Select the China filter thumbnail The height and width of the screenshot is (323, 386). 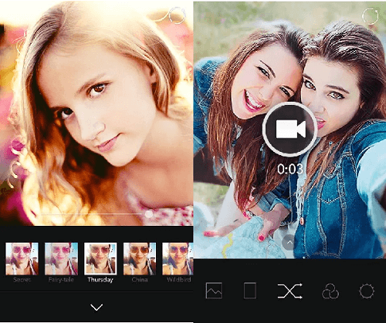click(140, 259)
